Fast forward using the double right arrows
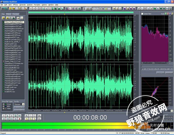The width and height of the screenshot is (174, 135). coord(11,119)
